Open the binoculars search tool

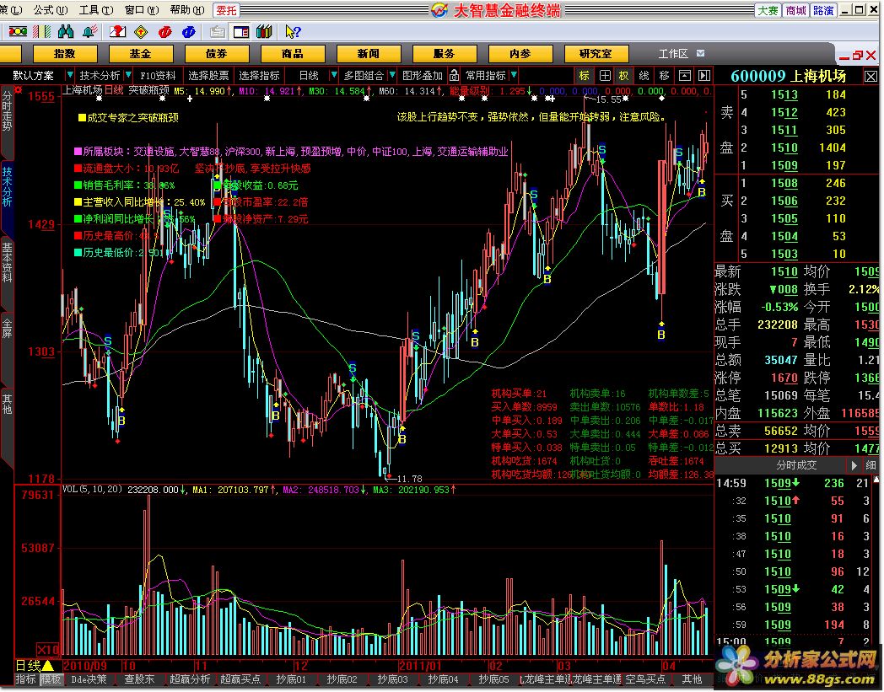pos(66,31)
